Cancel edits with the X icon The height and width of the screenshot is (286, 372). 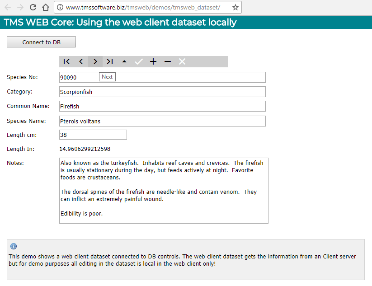tap(182, 61)
